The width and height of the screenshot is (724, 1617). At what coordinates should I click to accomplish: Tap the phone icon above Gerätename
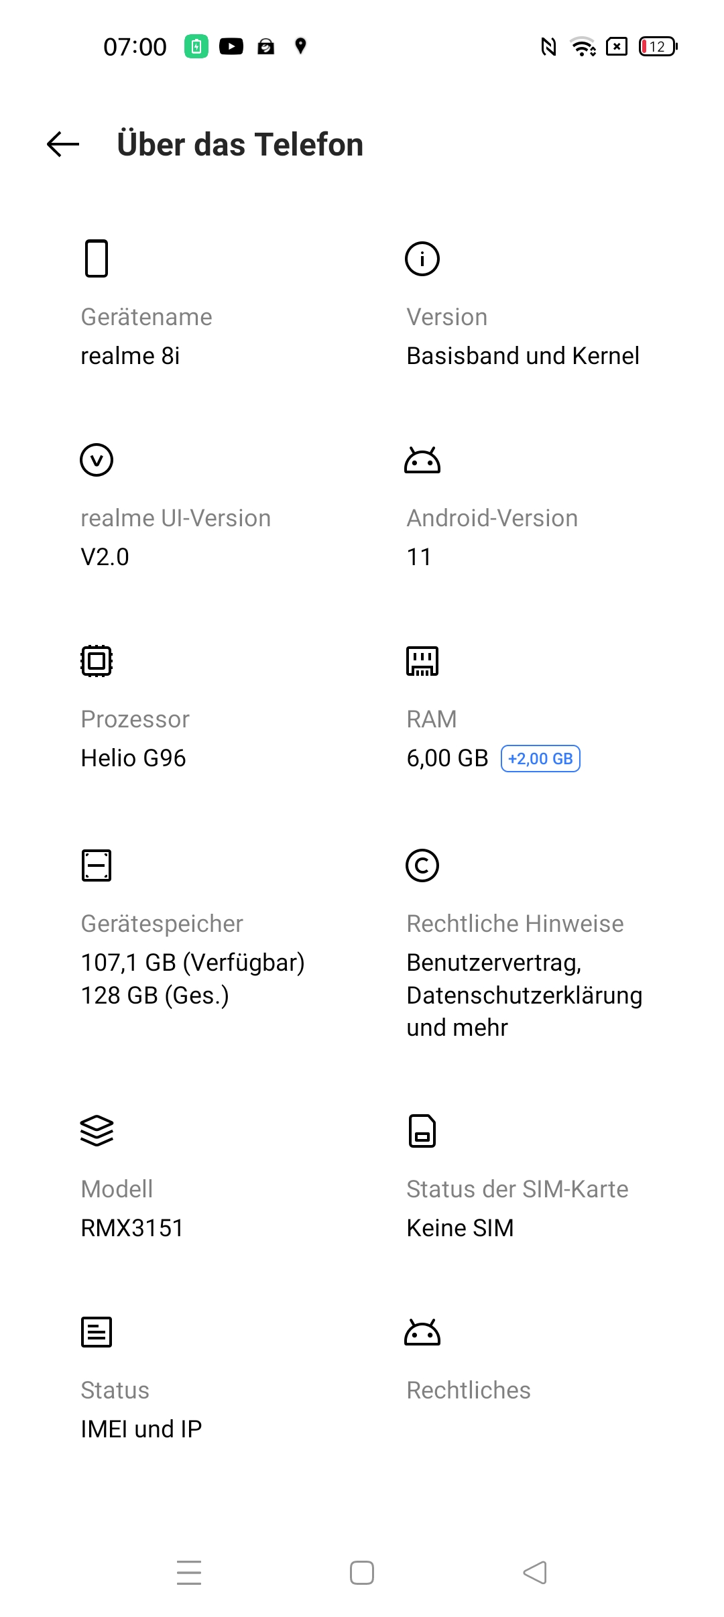coord(97,258)
